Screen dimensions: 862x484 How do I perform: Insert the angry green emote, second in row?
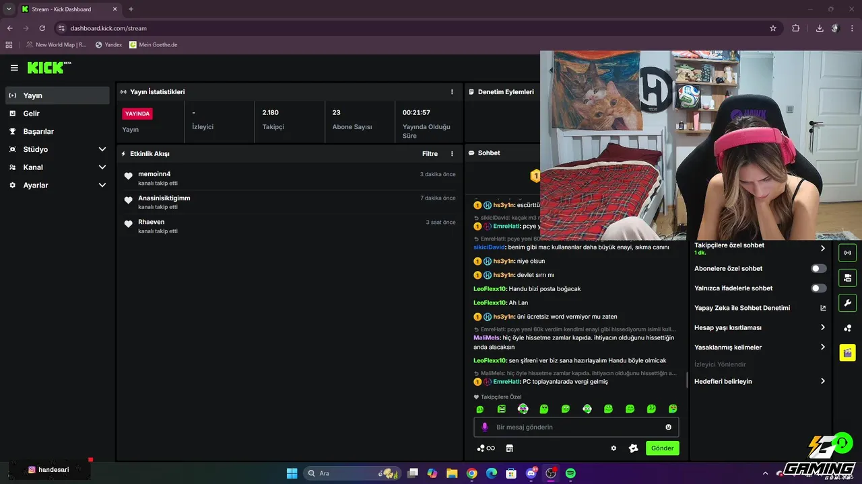(x=501, y=409)
